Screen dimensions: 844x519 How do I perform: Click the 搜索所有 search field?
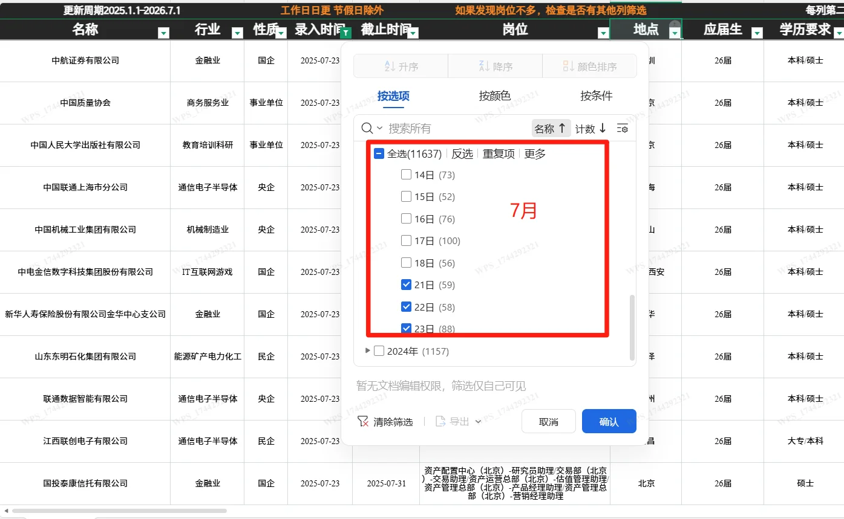coord(457,128)
